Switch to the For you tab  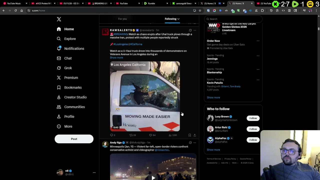pos(122,19)
